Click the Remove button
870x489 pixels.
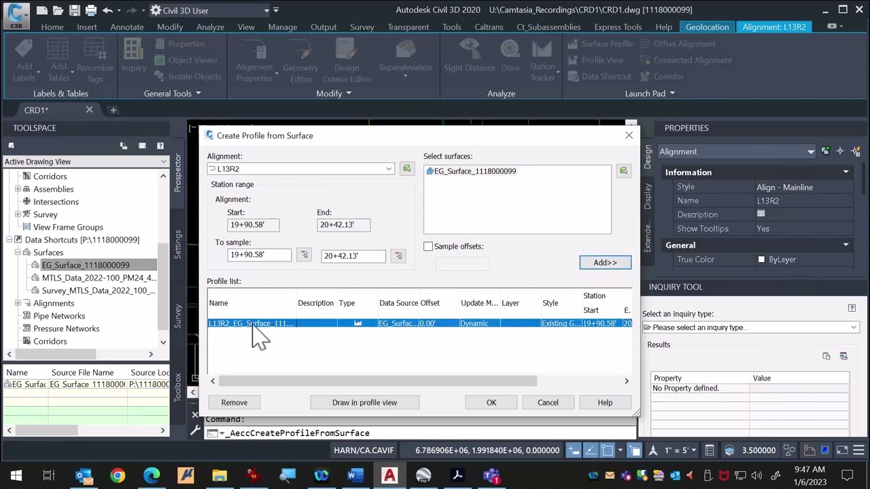(234, 403)
